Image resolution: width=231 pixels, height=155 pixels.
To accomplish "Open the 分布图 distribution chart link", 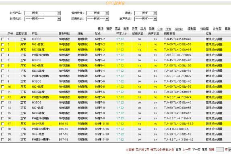I will tap(217, 28).
